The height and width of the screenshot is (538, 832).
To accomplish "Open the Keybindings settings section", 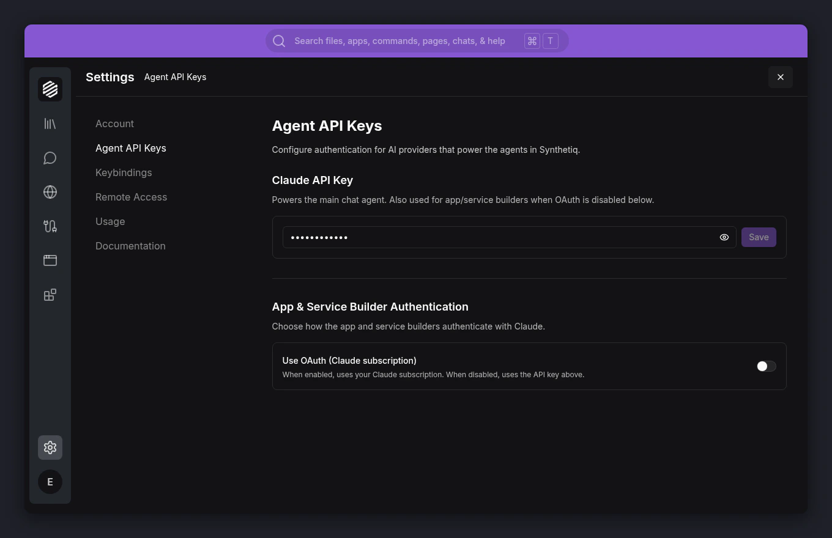I will (124, 172).
